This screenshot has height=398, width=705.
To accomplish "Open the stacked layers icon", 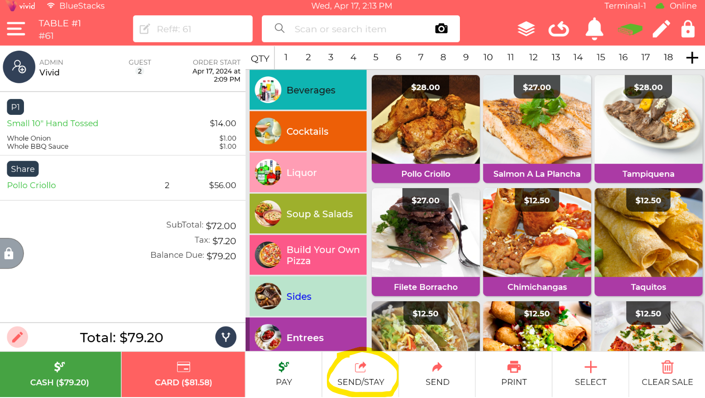I will [526, 29].
